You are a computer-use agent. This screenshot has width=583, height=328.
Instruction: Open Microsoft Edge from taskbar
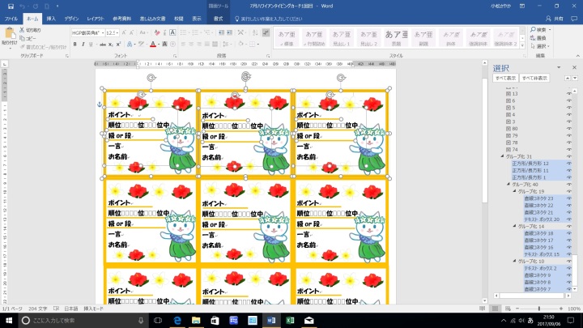(x=177, y=320)
